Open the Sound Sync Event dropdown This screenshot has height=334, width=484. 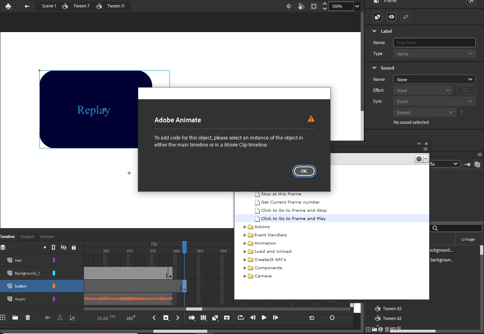[434, 101]
